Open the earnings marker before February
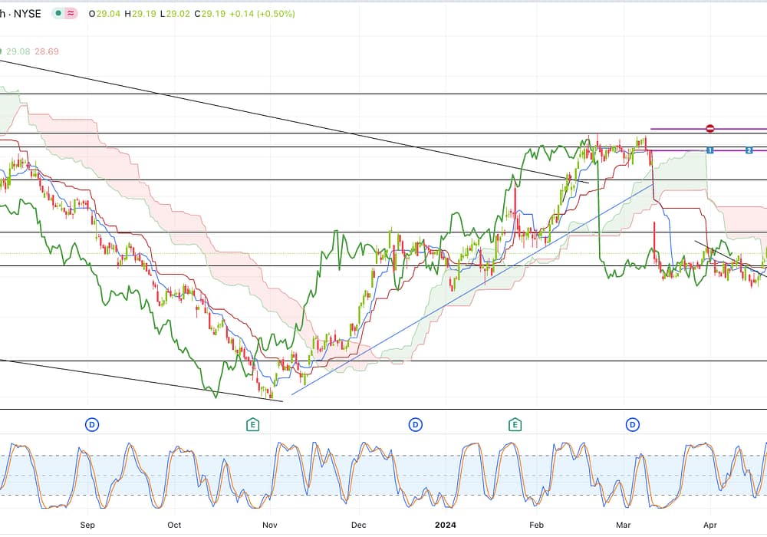 pyautogui.click(x=515, y=424)
